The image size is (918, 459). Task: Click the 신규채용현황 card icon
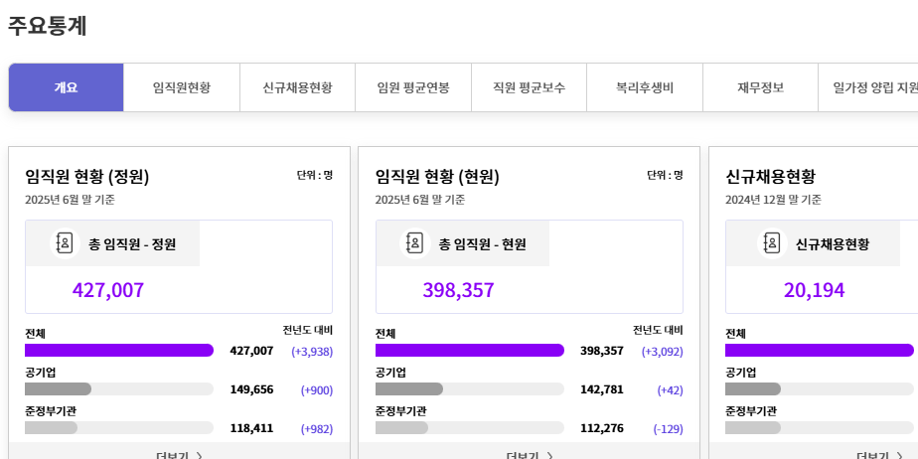click(772, 243)
